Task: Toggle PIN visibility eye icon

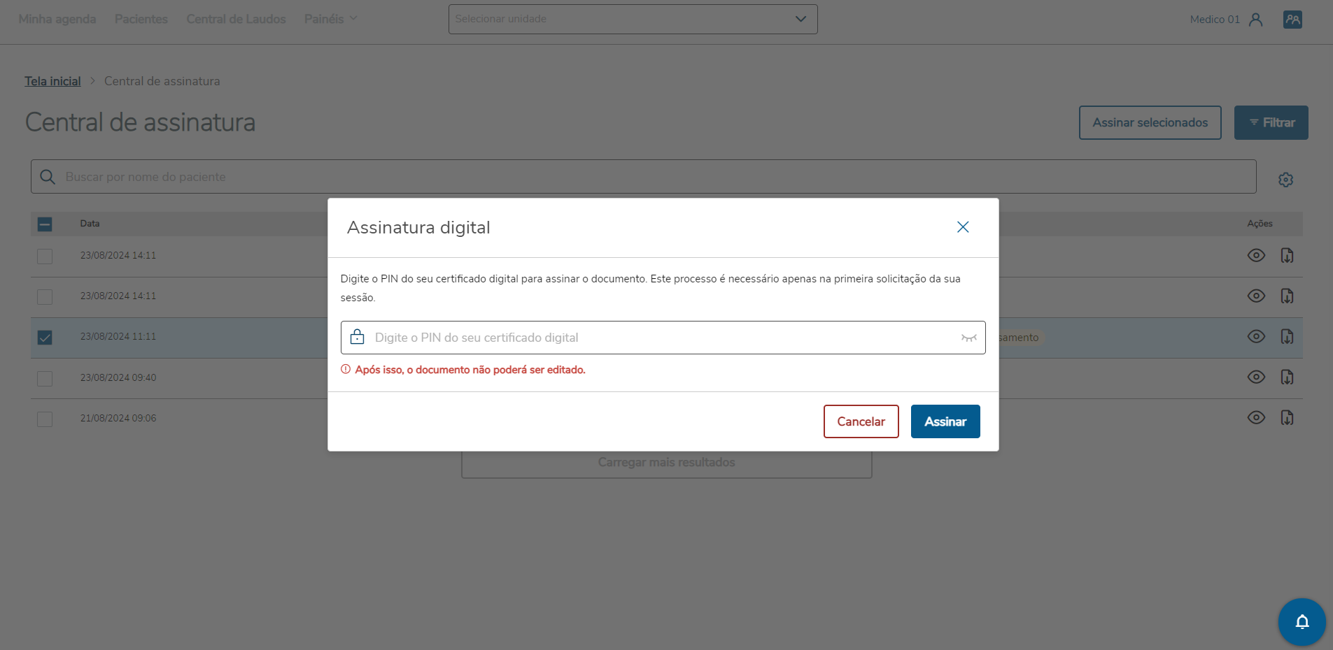Action: tap(968, 338)
